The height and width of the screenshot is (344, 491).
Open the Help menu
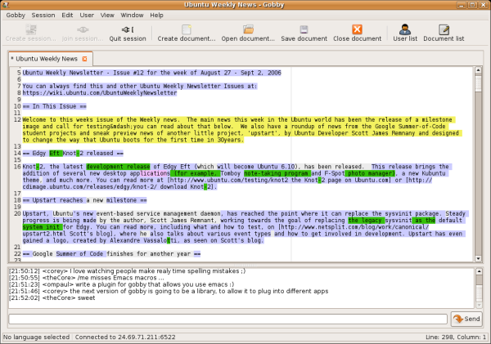tap(156, 15)
